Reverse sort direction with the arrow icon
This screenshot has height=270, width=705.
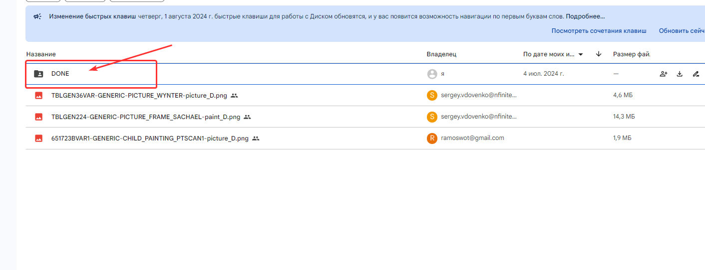[599, 54]
